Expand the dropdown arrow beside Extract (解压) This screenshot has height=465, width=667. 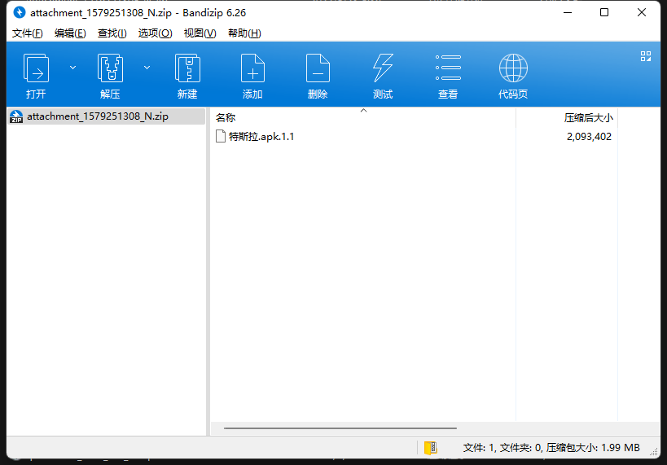pyautogui.click(x=147, y=68)
